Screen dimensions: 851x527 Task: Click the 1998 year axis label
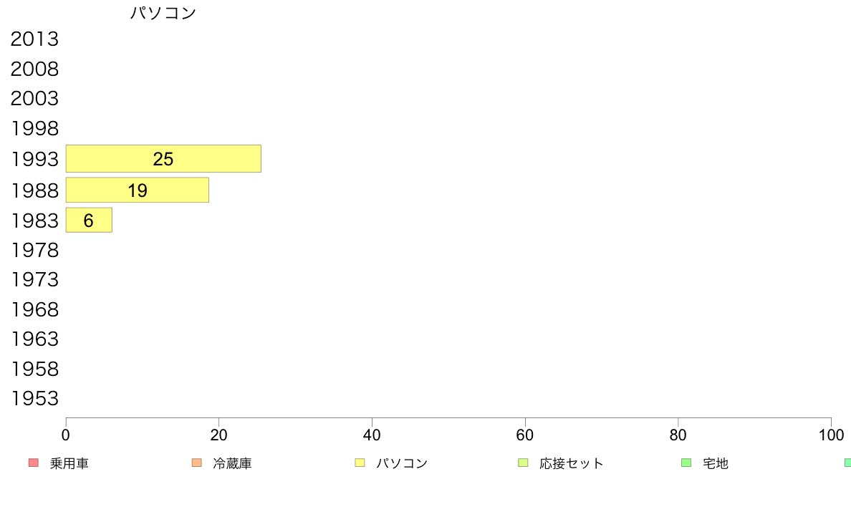(34, 129)
